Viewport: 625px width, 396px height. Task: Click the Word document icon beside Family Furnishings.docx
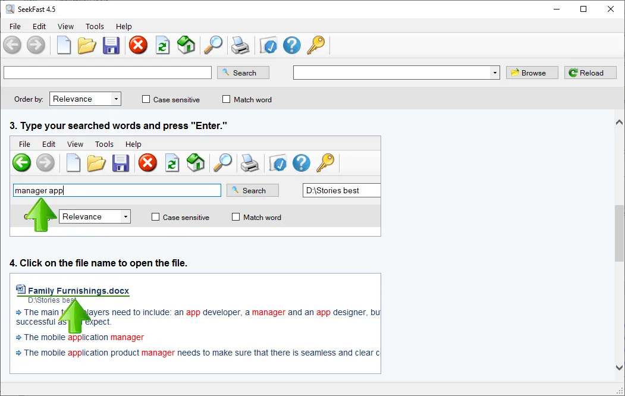(21, 289)
